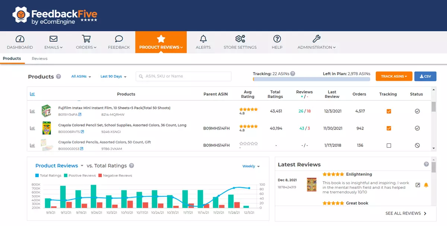The height and width of the screenshot is (226, 447).
Task: Click help icon next to Products heading
Action: click(x=58, y=77)
